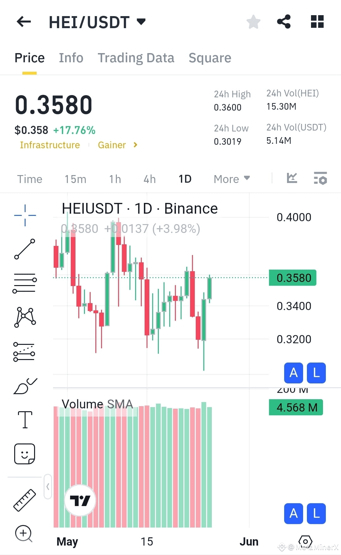Select the 15m interval
The width and height of the screenshot is (341, 555).
point(75,179)
